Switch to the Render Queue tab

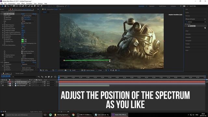coord(19,73)
